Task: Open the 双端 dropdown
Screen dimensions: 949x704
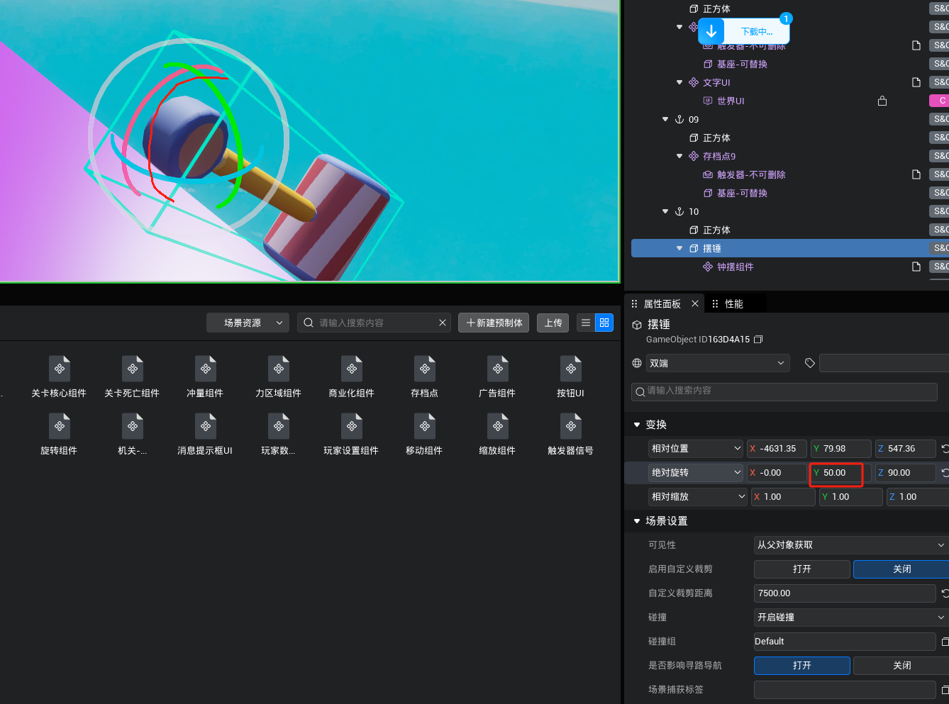Action: (718, 363)
